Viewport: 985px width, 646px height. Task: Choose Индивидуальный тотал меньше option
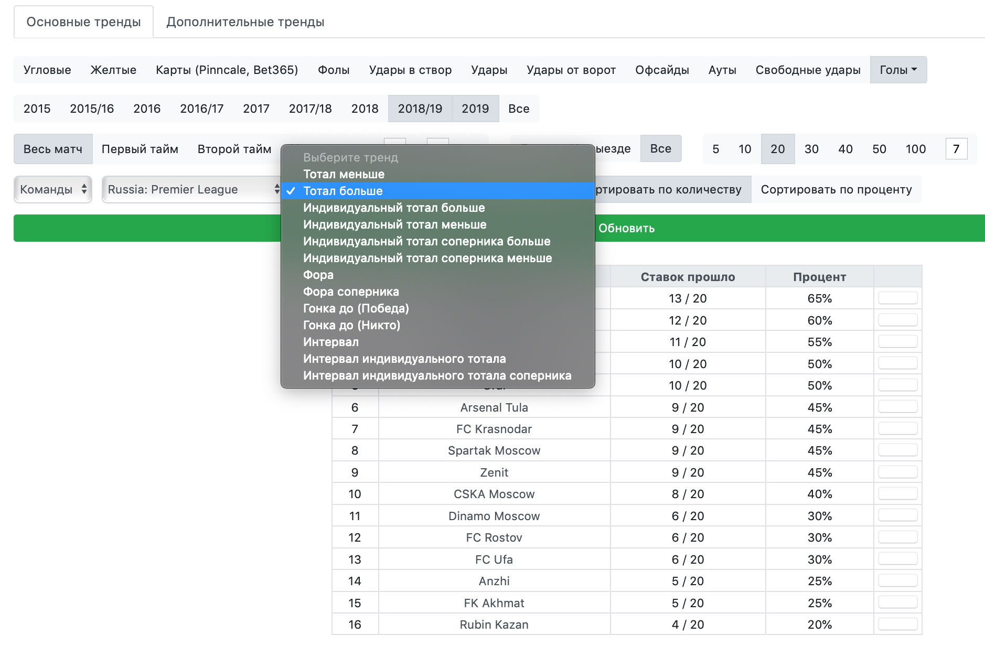click(x=438, y=224)
